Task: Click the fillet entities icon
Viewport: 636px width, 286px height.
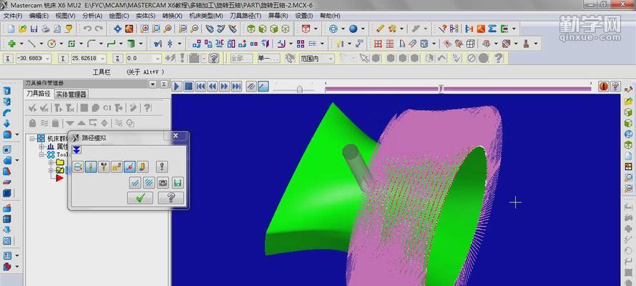Action: (x=92, y=44)
